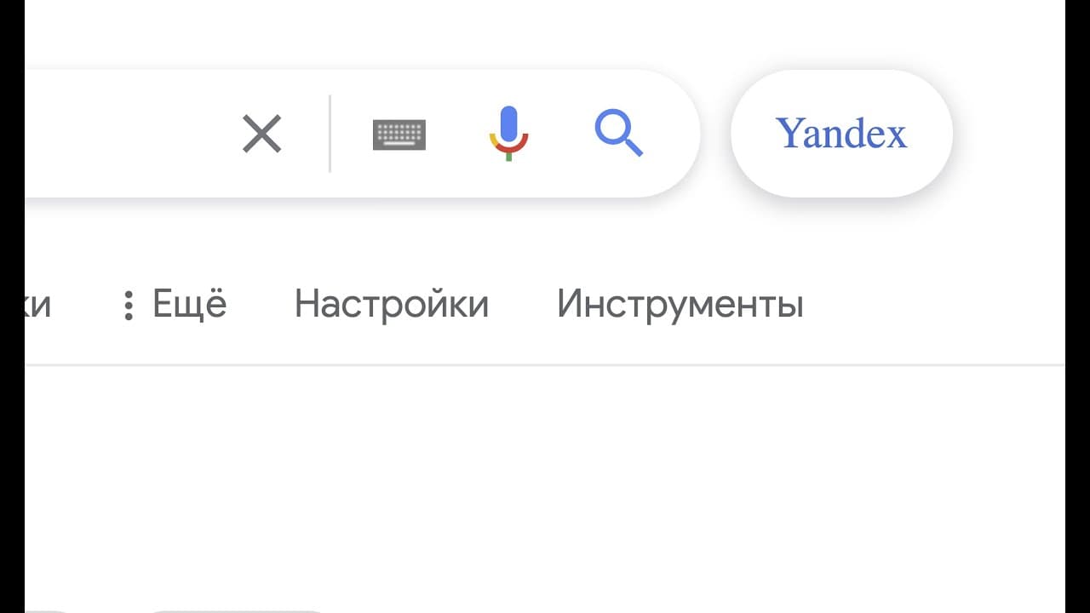This screenshot has height=613, width=1090.
Task: Expand the Ещё more options menu
Action: (175, 305)
